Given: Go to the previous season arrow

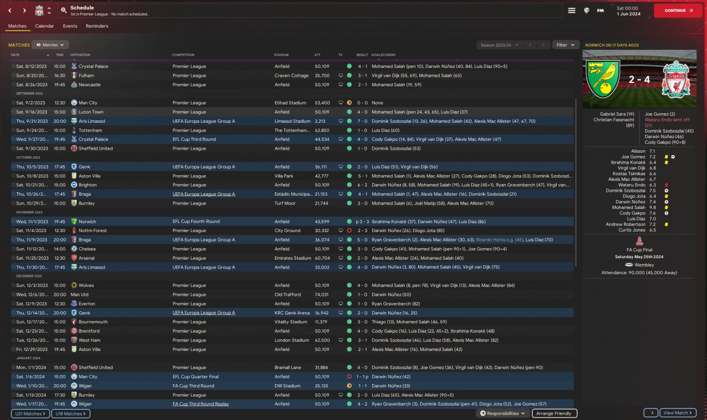Looking at the screenshot, I should [x=530, y=45].
